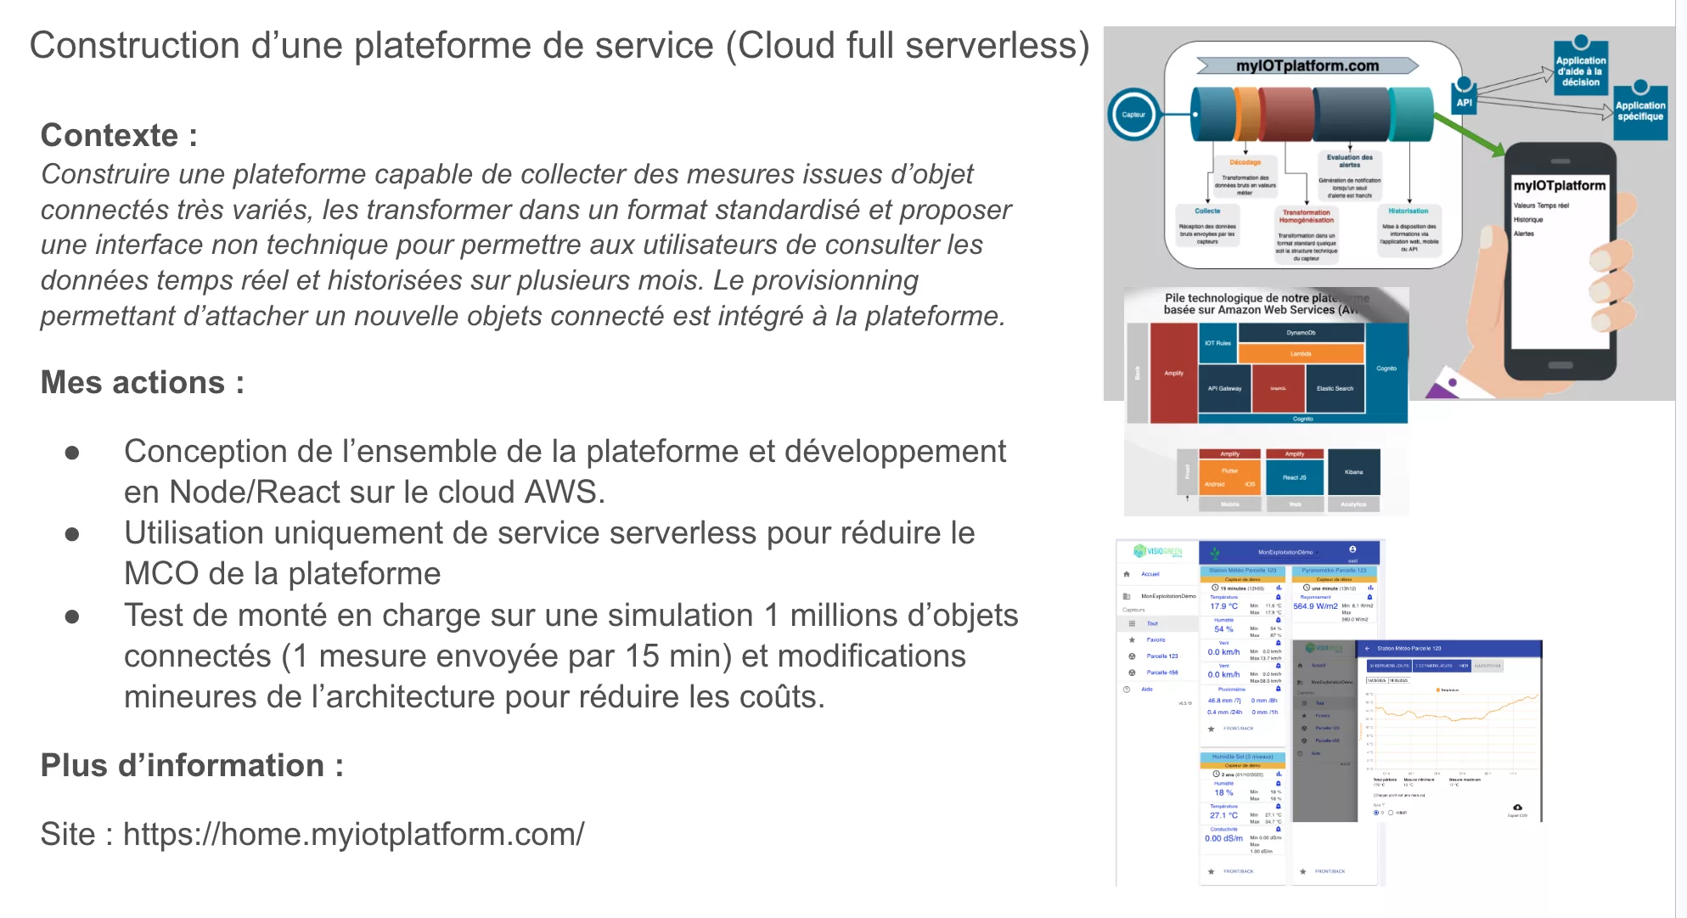Image resolution: width=1687 pixels, height=918 pixels.
Task: Click the clock icon beside 19 minutes
Action: pyautogui.click(x=1215, y=588)
